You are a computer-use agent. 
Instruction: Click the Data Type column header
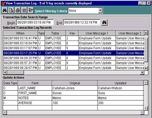tap(10, 83)
